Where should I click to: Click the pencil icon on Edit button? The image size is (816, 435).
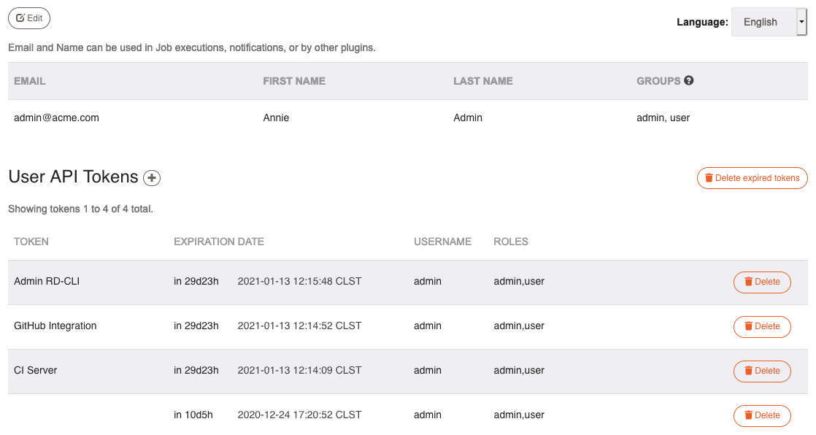(x=20, y=18)
